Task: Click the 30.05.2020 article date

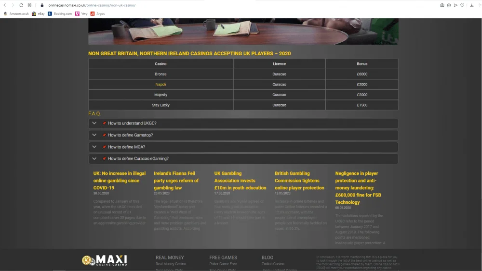Action: point(101,194)
